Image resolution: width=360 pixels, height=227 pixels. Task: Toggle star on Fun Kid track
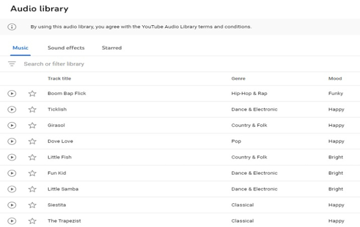pos(32,173)
